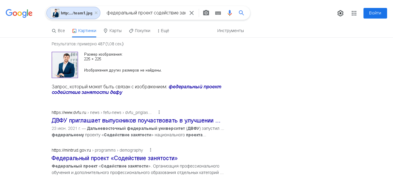
Task: Open the on-screen keyboard icon
Action: pyautogui.click(x=218, y=13)
